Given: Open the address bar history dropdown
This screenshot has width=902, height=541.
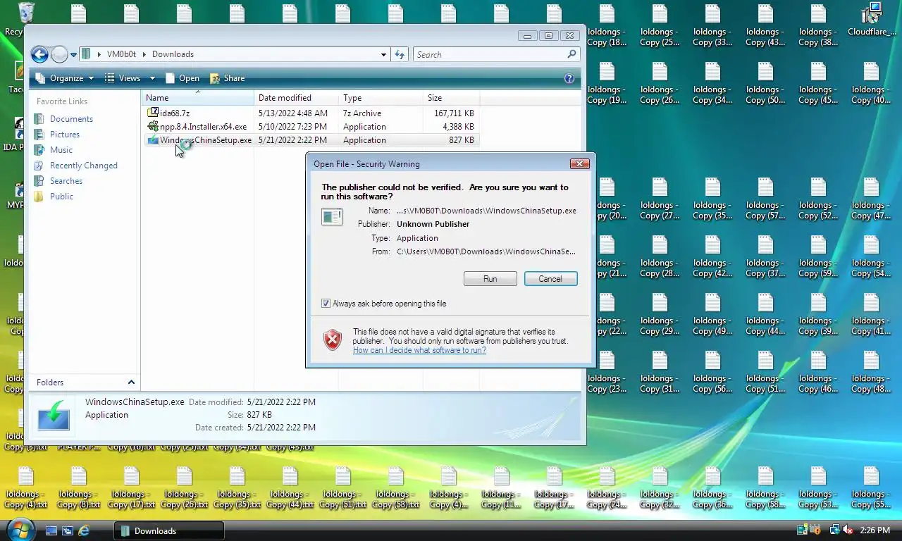Looking at the screenshot, I should coord(383,54).
